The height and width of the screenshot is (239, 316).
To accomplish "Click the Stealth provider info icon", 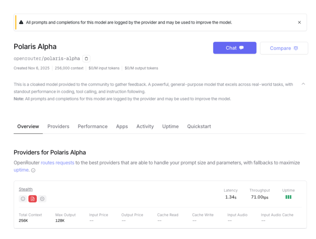I will [x=22, y=199].
